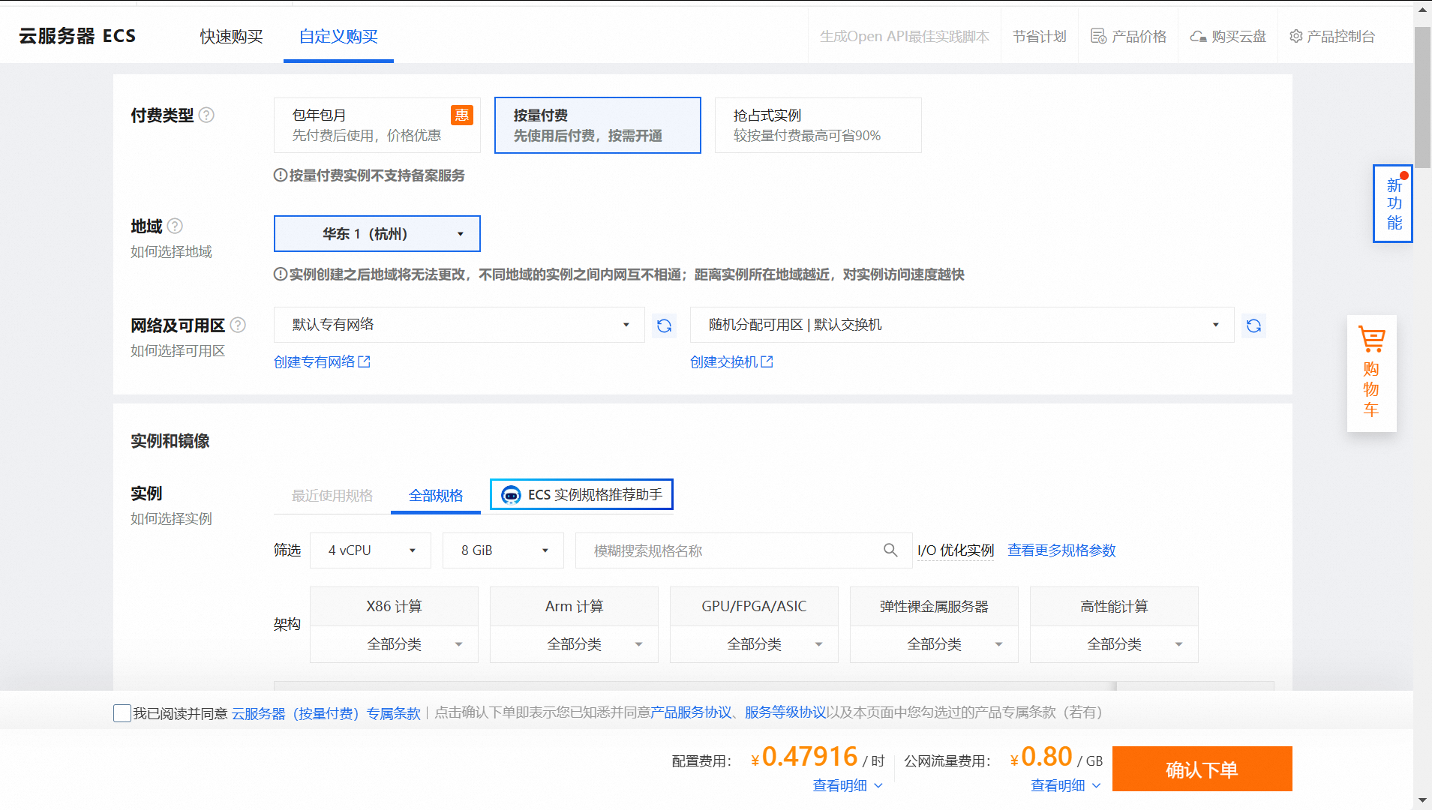Click the external-link icon beside 创建专有网络

[x=365, y=361]
